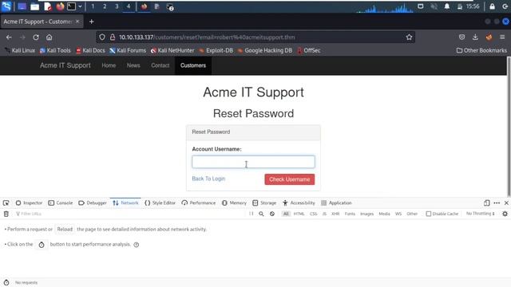Open the Kali Docs bookmark
Screen dimensions: 511x287
point(90,50)
